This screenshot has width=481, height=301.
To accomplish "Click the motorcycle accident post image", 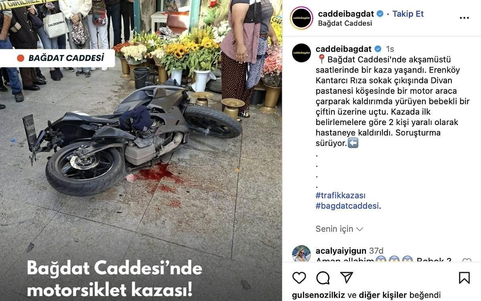I will click(x=141, y=150).
